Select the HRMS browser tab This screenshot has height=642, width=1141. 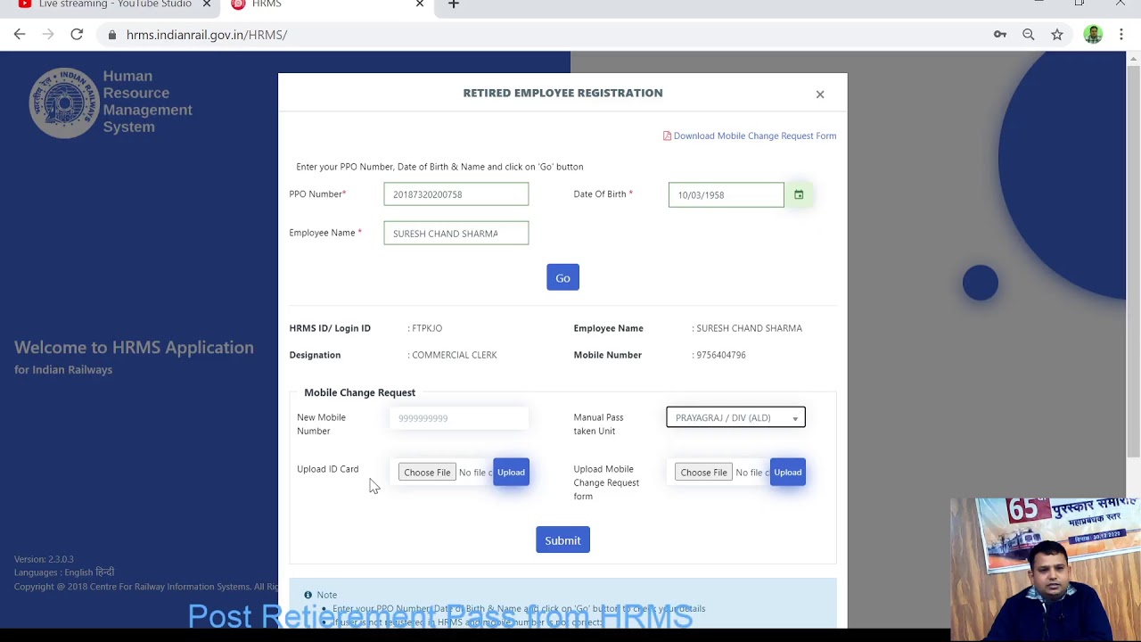pyautogui.click(x=326, y=4)
